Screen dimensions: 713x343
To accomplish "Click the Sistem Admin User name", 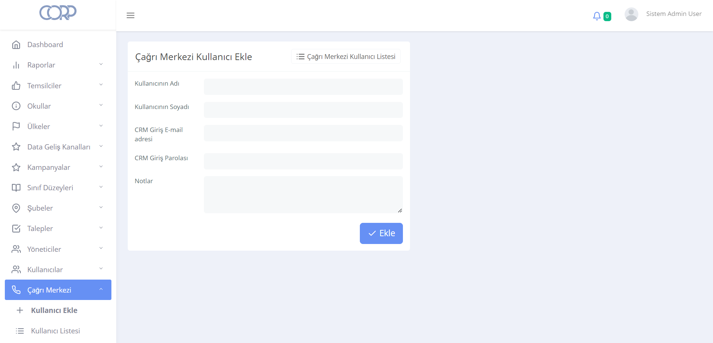I will [x=674, y=14].
